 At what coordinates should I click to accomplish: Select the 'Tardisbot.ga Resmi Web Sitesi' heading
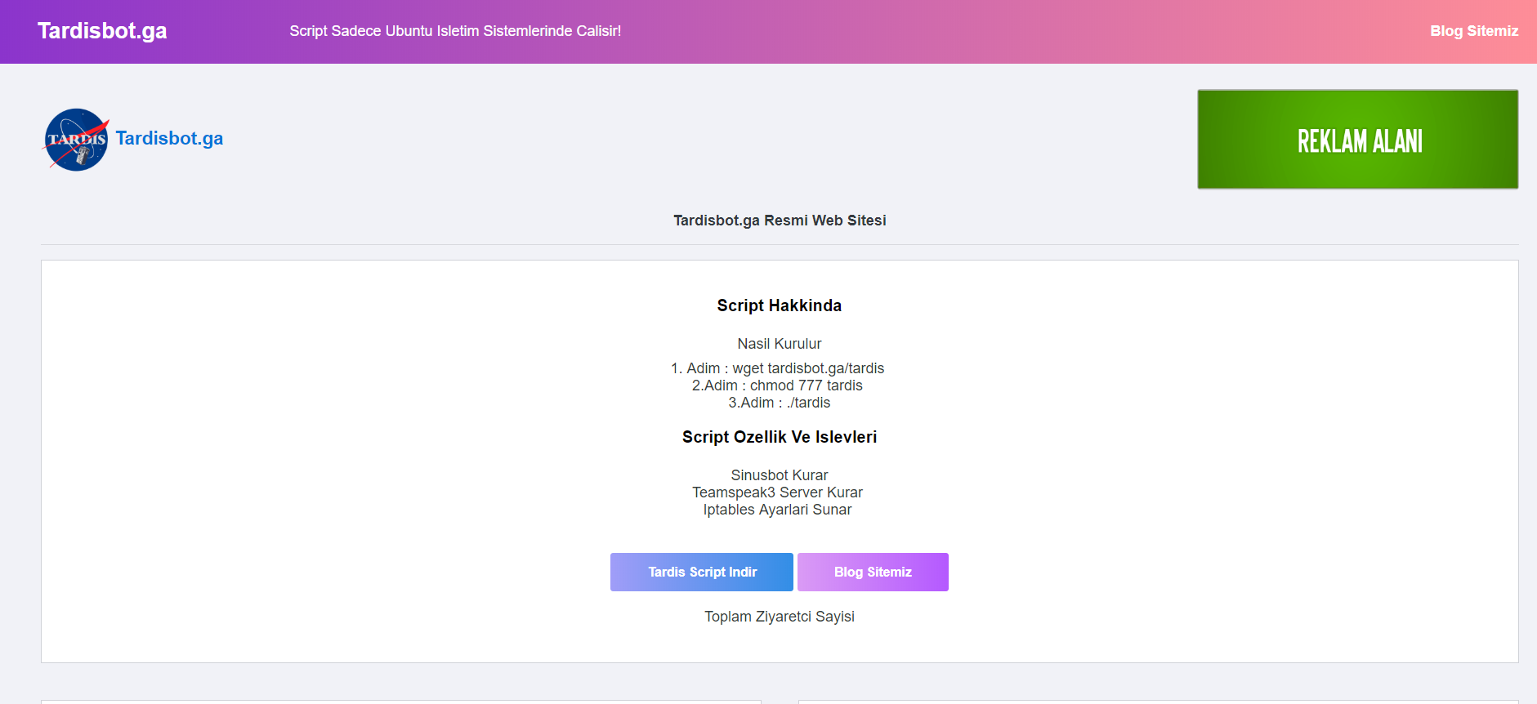[780, 221]
